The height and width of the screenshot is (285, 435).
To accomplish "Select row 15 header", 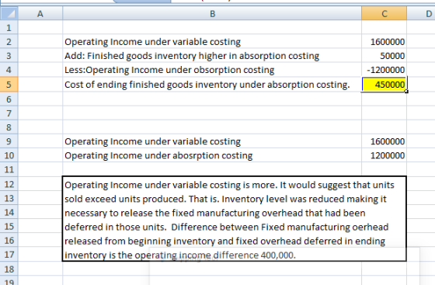I will [9, 227].
